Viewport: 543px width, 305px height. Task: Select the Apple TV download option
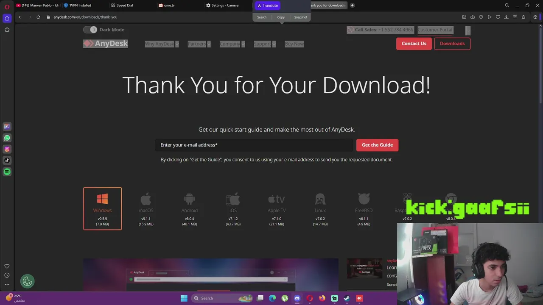coord(277,209)
